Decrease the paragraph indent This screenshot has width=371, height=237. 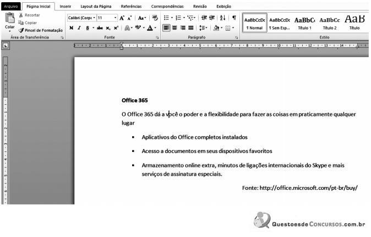point(204,18)
